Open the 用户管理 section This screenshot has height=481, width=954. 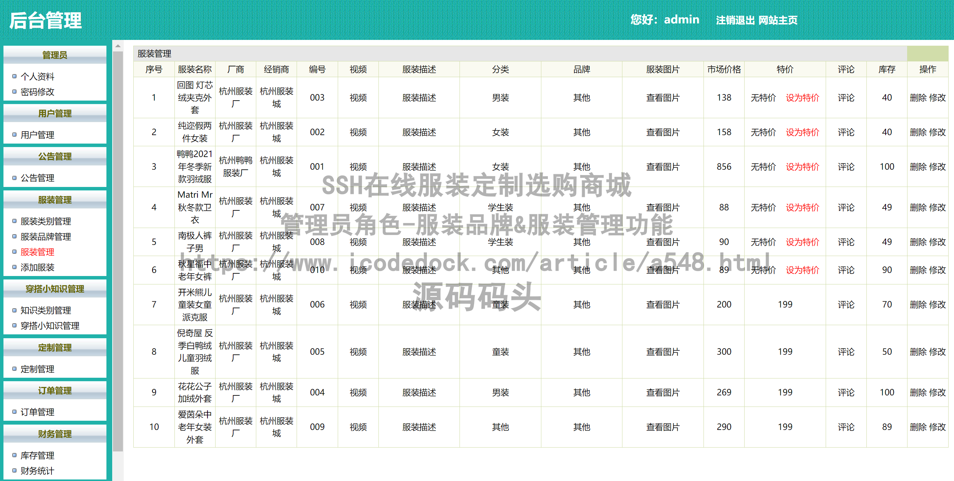pyautogui.click(x=38, y=134)
